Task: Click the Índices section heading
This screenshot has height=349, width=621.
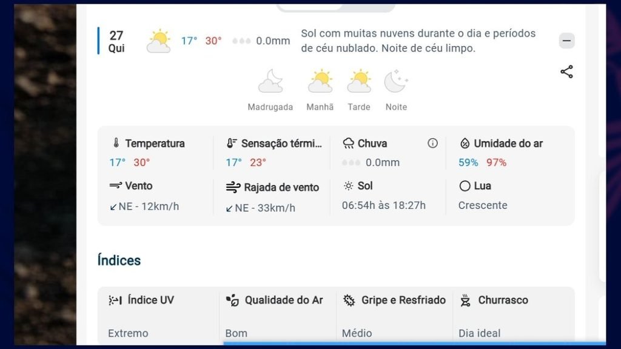Action: (119, 261)
